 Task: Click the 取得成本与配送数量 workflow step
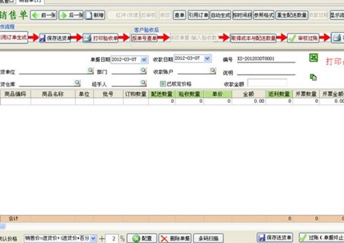[253, 38]
